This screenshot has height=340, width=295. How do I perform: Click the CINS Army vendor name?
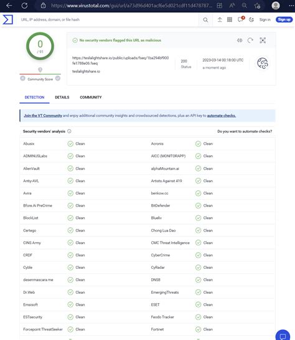32,243
